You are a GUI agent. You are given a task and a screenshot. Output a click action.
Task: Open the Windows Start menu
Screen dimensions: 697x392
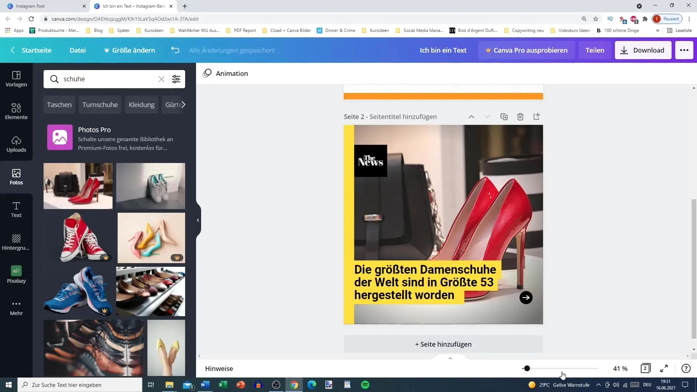(x=9, y=385)
